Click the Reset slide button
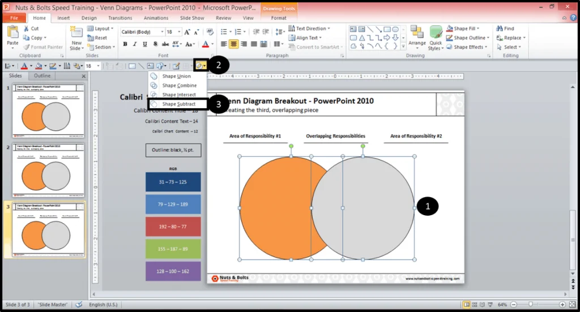The image size is (580, 312). pos(97,38)
